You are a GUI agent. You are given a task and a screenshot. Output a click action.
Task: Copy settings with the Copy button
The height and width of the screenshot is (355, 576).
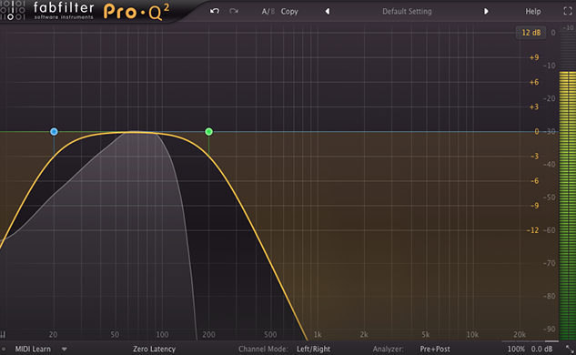pos(289,12)
